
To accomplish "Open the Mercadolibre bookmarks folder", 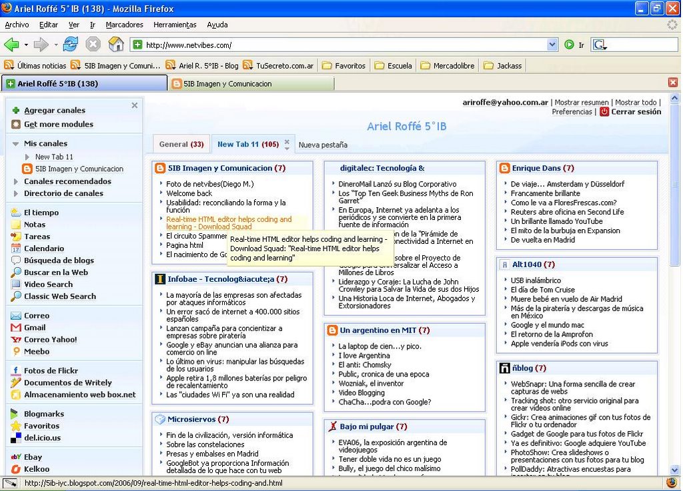I will pos(448,66).
